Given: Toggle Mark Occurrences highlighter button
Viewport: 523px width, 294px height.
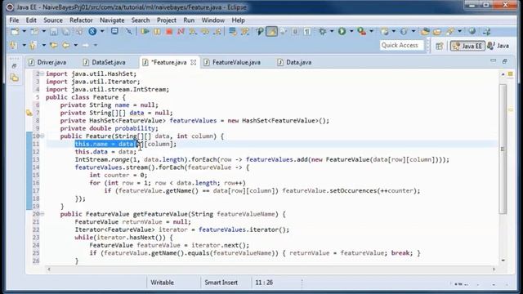Looking at the screenshot, I should (x=271, y=32).
